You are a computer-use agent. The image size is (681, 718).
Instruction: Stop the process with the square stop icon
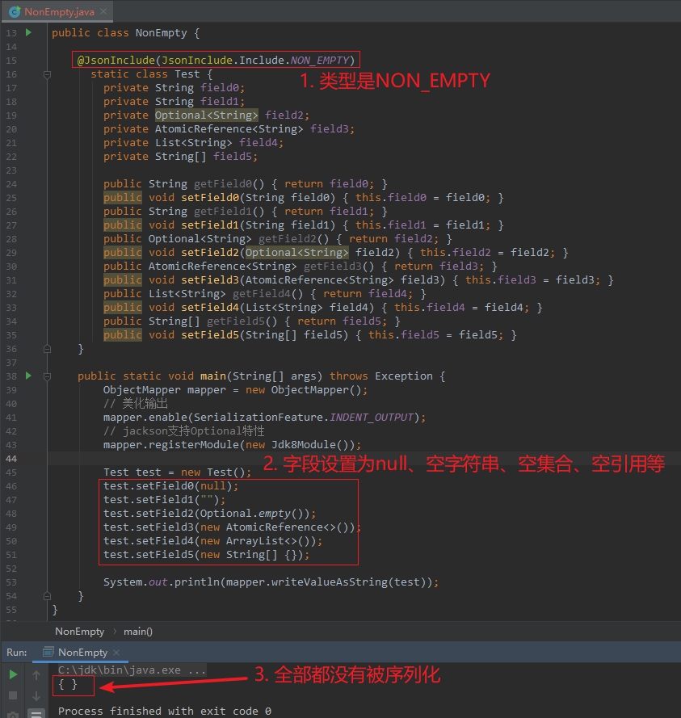click(13, 695)
